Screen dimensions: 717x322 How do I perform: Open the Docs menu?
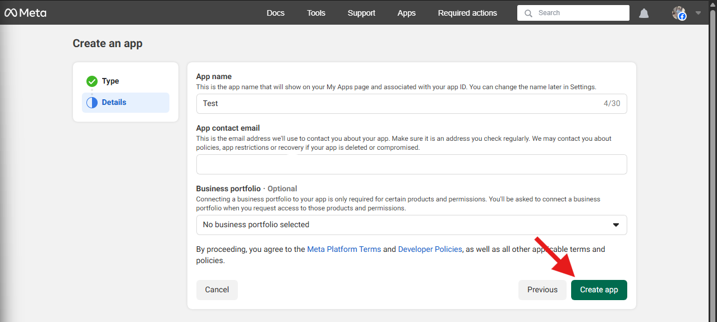pos(275,13)
